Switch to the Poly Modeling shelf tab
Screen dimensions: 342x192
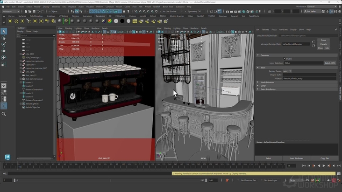click(36, 16)
